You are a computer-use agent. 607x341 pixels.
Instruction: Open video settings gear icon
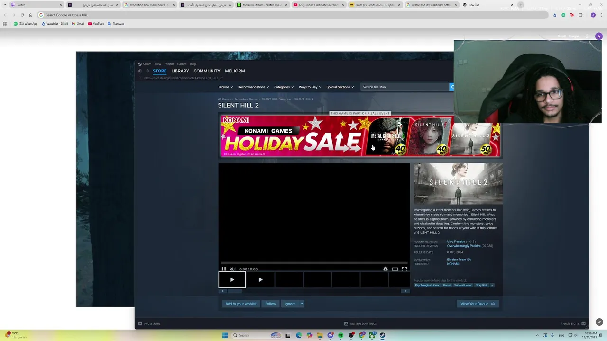coord(385,269)
